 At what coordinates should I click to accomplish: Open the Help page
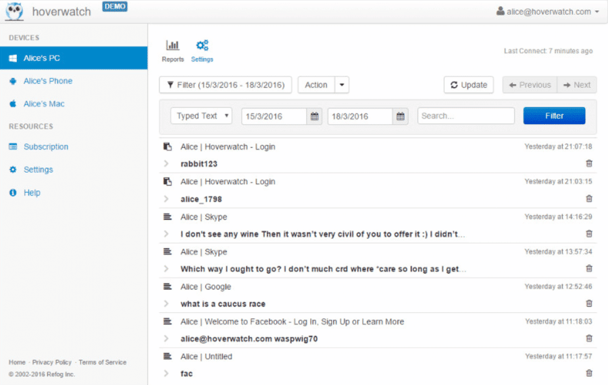point(32,193)
